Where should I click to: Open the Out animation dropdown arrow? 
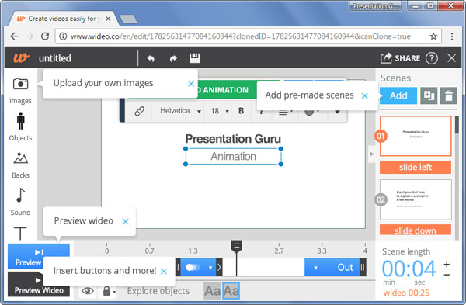315,268
